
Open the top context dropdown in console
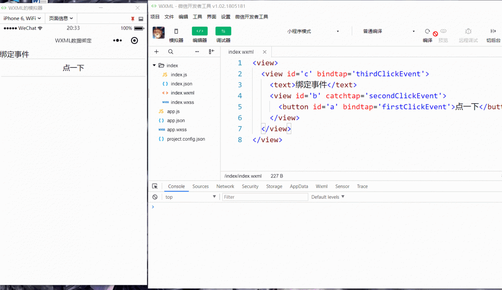point(191,197)
